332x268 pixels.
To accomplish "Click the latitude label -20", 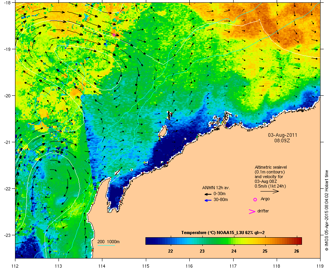I will tap(7, 96).
